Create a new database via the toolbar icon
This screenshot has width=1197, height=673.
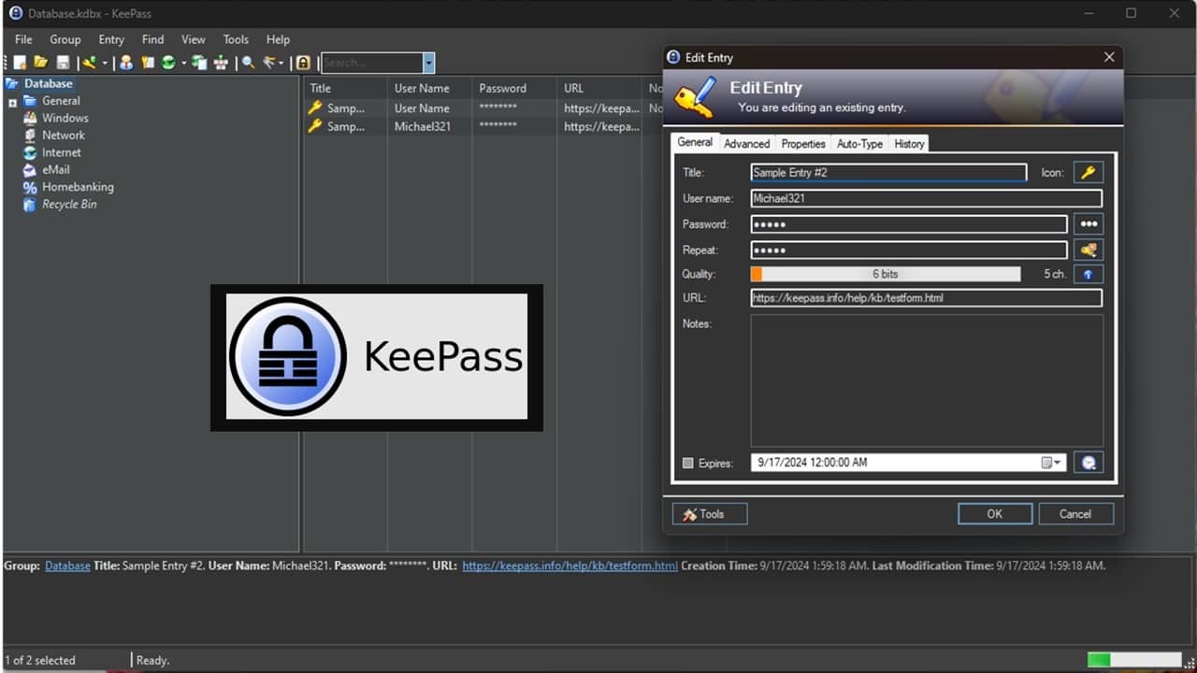(19, 63)
